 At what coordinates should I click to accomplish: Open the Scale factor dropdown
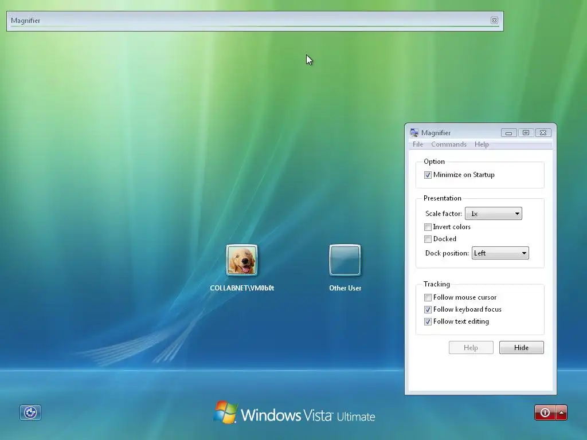pyautogui.click(x=494, y=214)
